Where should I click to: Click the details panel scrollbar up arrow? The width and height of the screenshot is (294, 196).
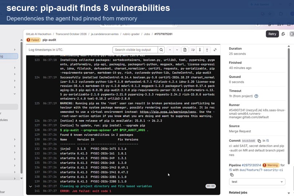pyautogui.click(x=289, y=46)
